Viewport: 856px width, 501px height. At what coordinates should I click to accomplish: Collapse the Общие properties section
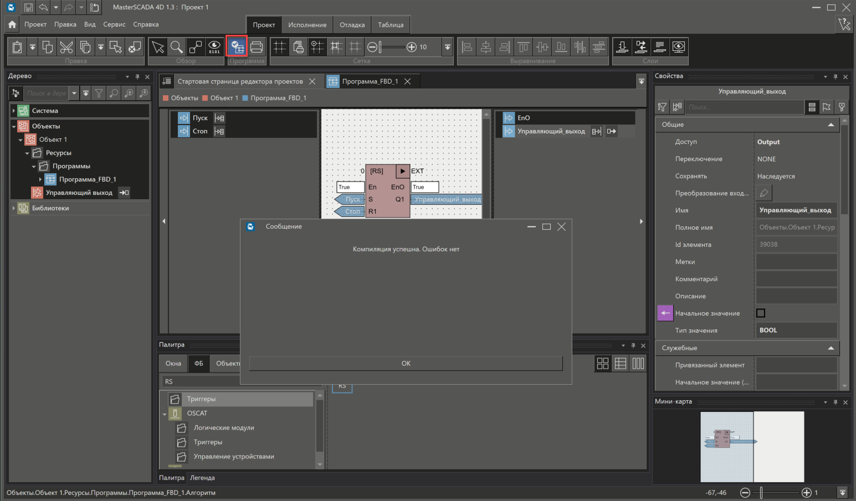831,125
